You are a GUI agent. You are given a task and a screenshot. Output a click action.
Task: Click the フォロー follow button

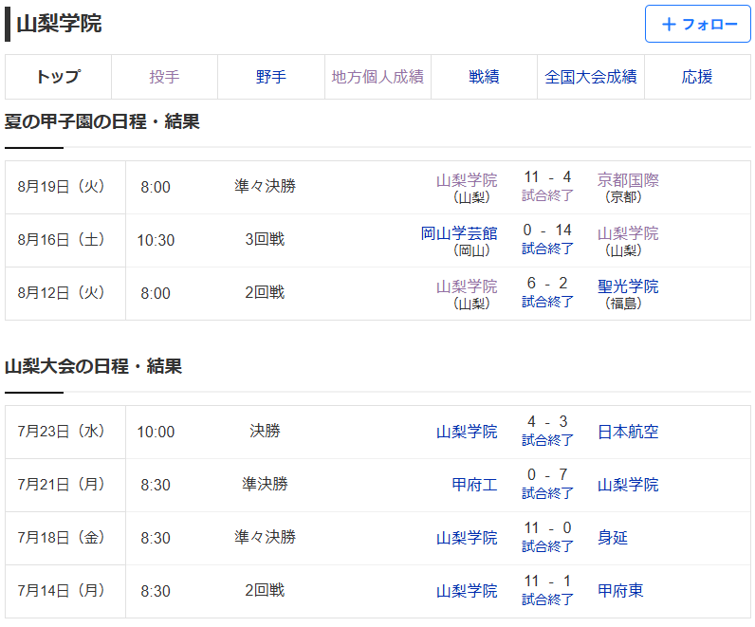pyautogui.click(x=698, y=24)
